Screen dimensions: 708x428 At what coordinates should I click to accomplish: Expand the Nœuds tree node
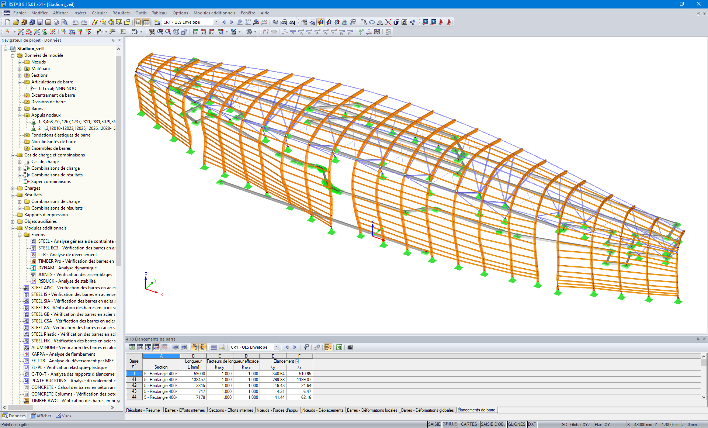(x=20, y=62)
